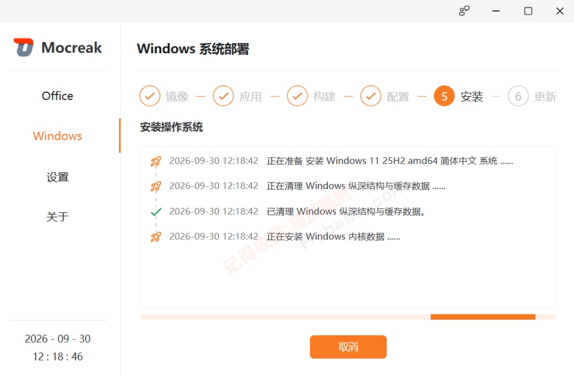The width and height of the screenshot is (574, 376).
Task: Select the 应用 step label
Action: (x=251, y=96)
